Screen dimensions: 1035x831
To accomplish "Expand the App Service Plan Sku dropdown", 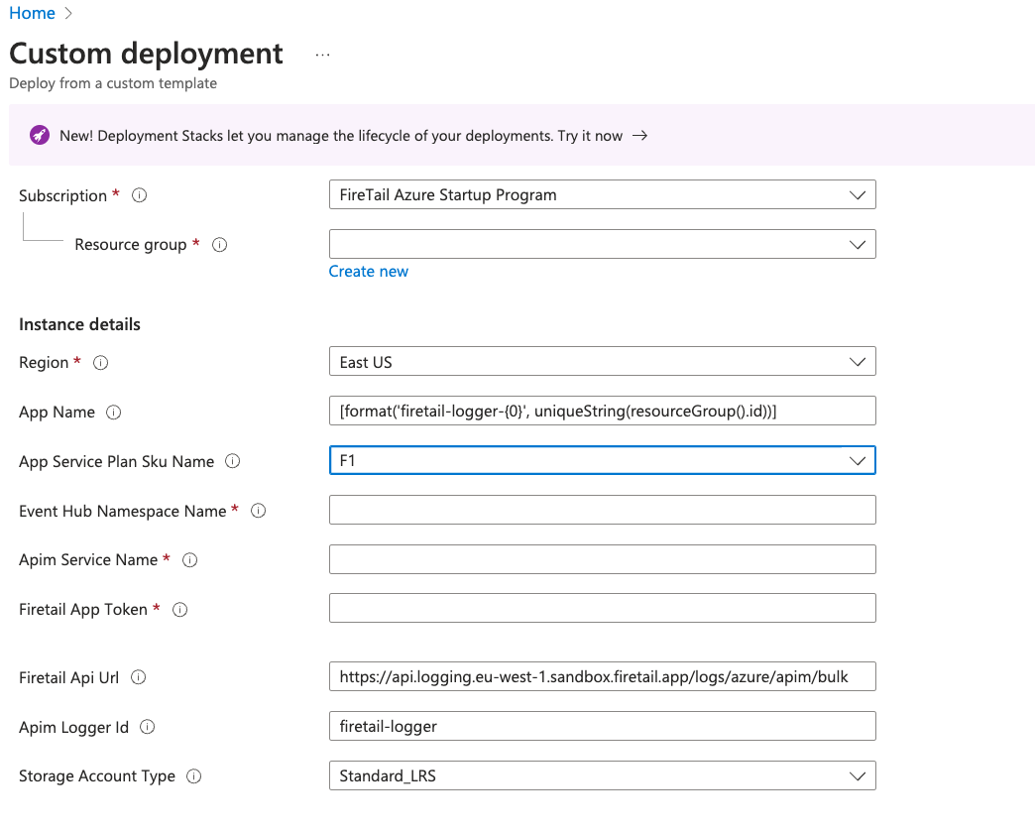I will pyautogui.click(x=602, y=461).
